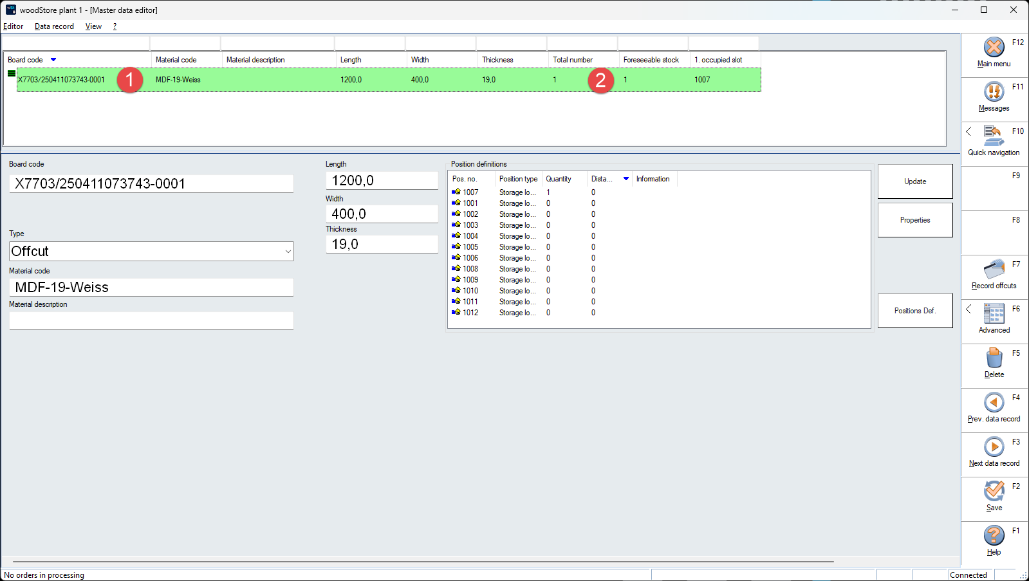Click the Board code input field
The width and height of the screenshot is (1029, 581).
coord(151,183)
